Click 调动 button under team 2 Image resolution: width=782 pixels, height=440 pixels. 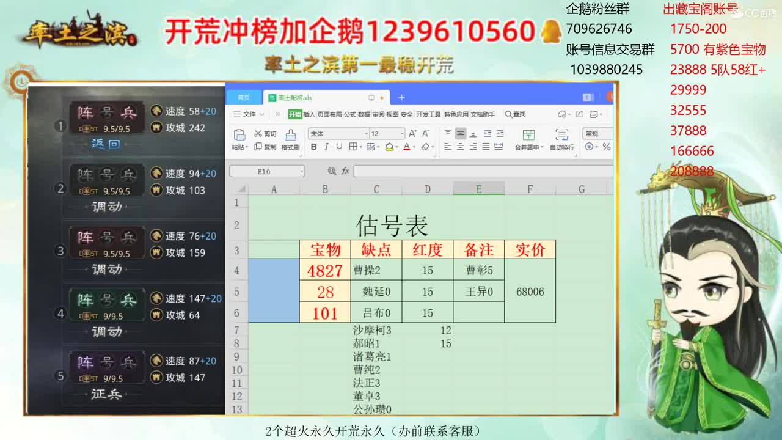tap(107, 207)
